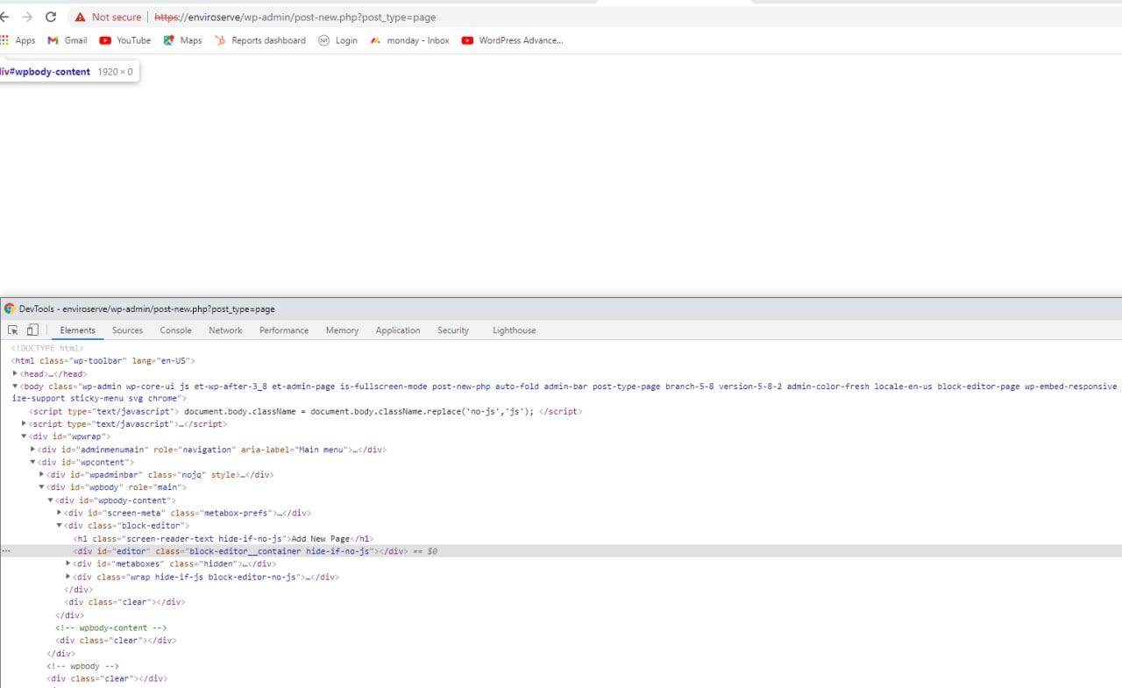Open the Login bookmark

338,40
